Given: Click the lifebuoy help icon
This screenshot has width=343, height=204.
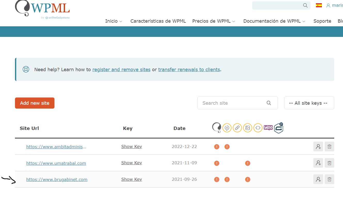Looking at the screenshot, I should tap(26, 69).
